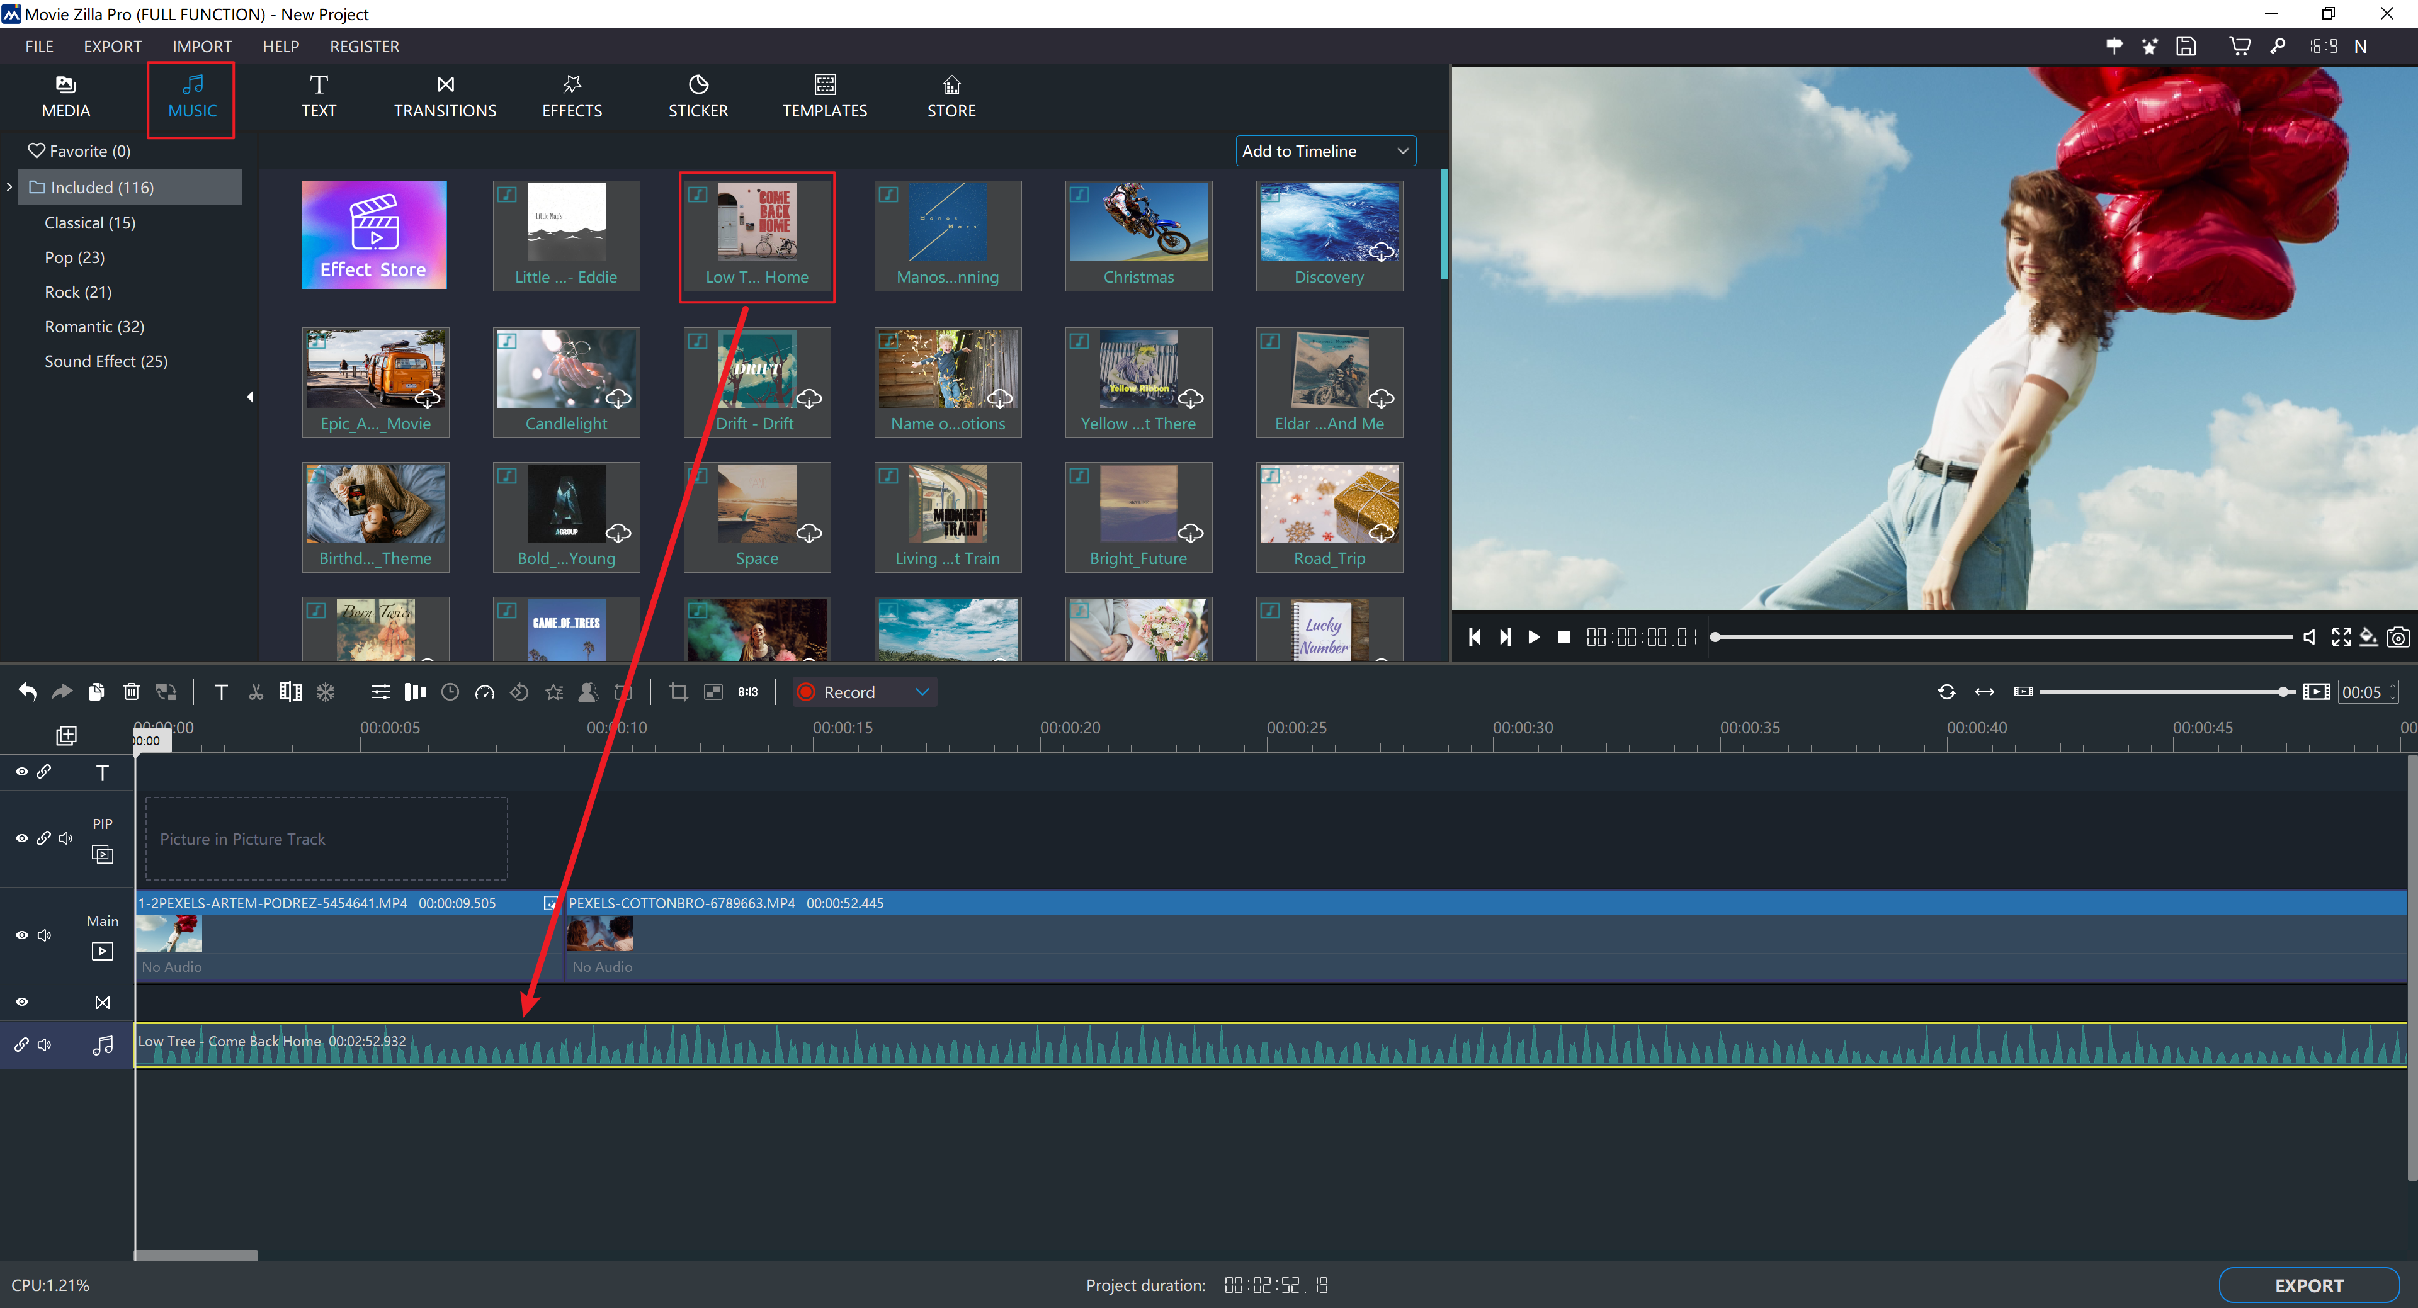Select the Classical (15) music category
Screen dimensions: 2418x1308
point(90,222)
